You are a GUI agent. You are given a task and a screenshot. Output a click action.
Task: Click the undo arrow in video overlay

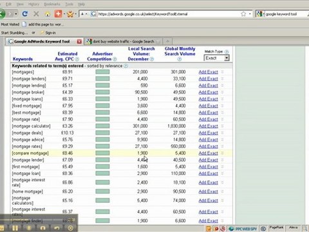coord(57,228)
